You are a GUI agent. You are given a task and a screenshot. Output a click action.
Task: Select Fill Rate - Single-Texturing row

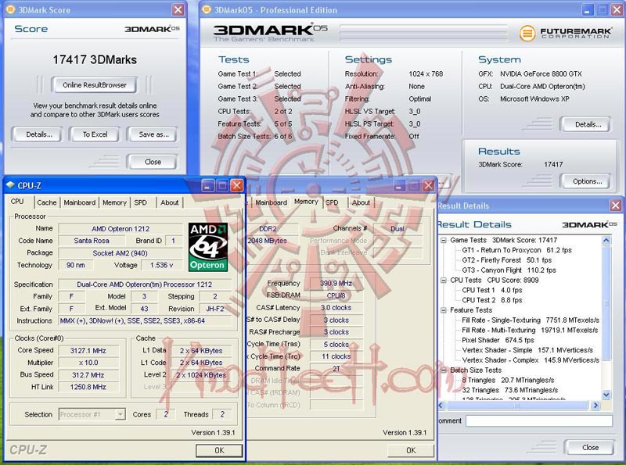(x=531, y=320)
